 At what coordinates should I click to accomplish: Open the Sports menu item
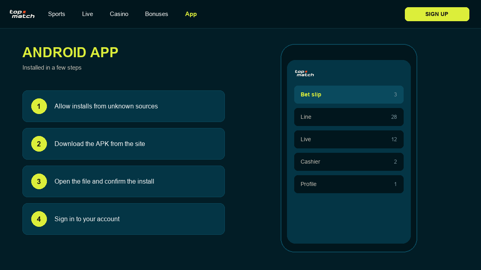(x=57, y=14)
